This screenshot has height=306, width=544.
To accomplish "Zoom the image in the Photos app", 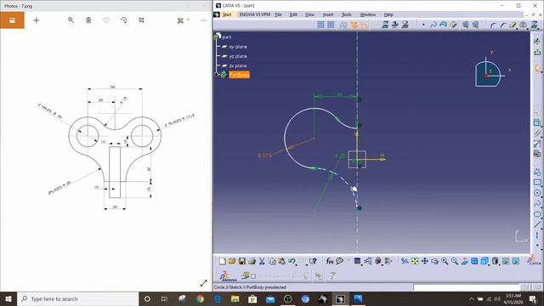I will [x=71, y=20].
